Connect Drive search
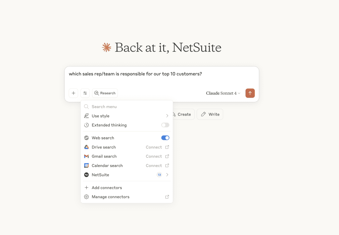339x235 pixels. coord(154,147)
